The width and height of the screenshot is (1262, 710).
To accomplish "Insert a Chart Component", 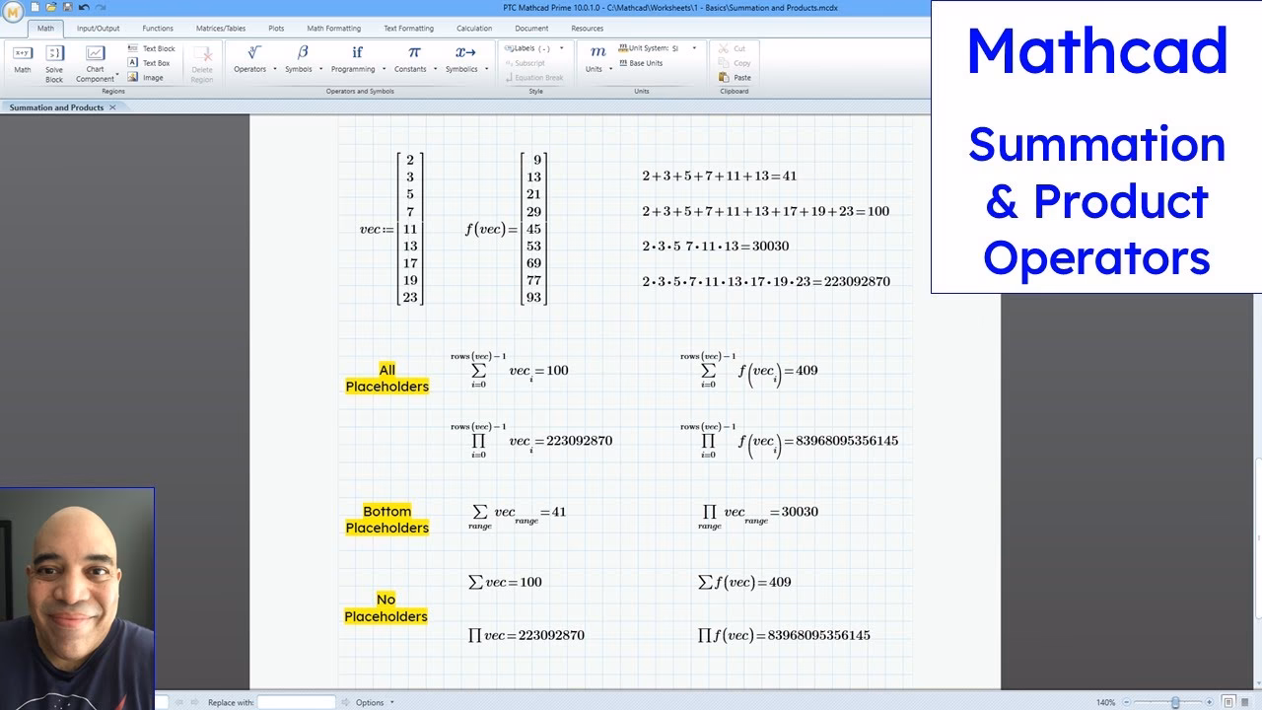I will click(95, 59).
